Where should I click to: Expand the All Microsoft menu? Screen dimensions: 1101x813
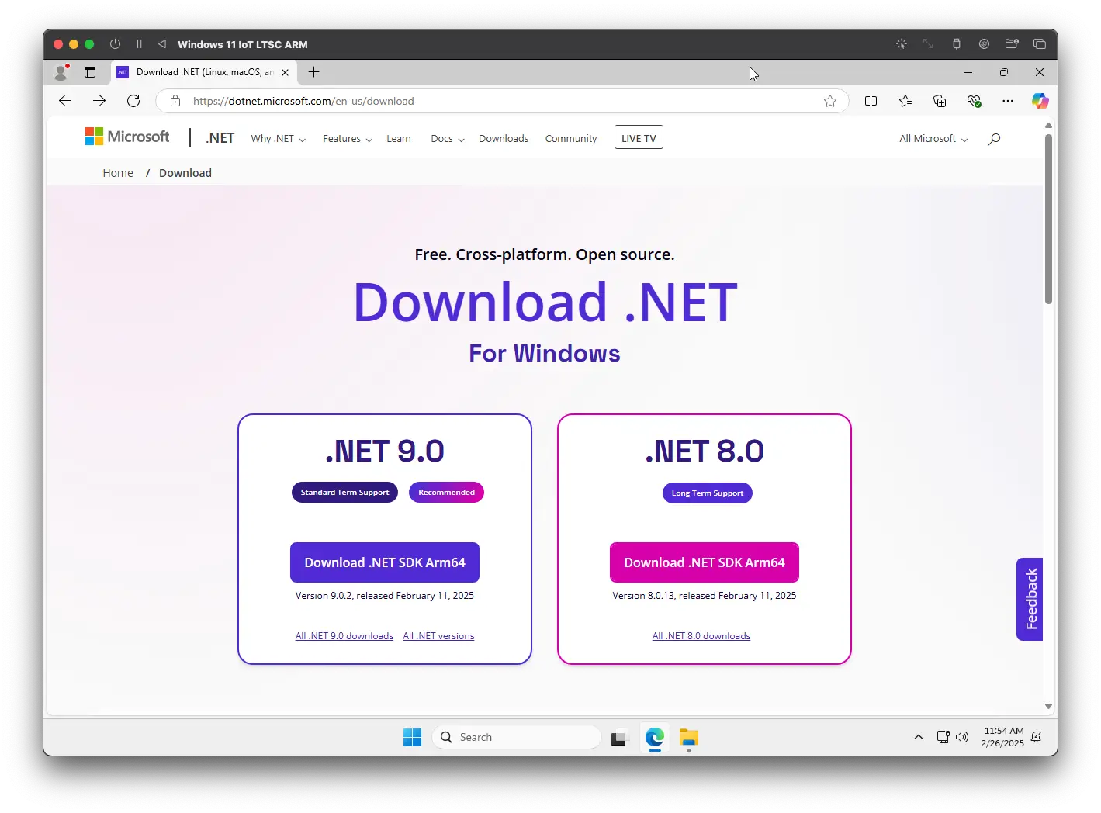click(x=933, y=139)
